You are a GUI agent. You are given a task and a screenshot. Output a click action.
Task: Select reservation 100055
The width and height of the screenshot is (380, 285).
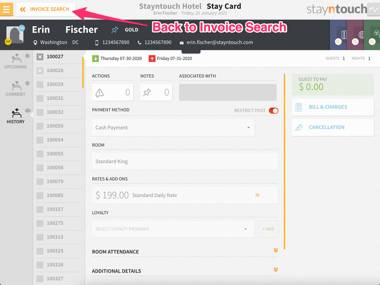coord(59,154)
